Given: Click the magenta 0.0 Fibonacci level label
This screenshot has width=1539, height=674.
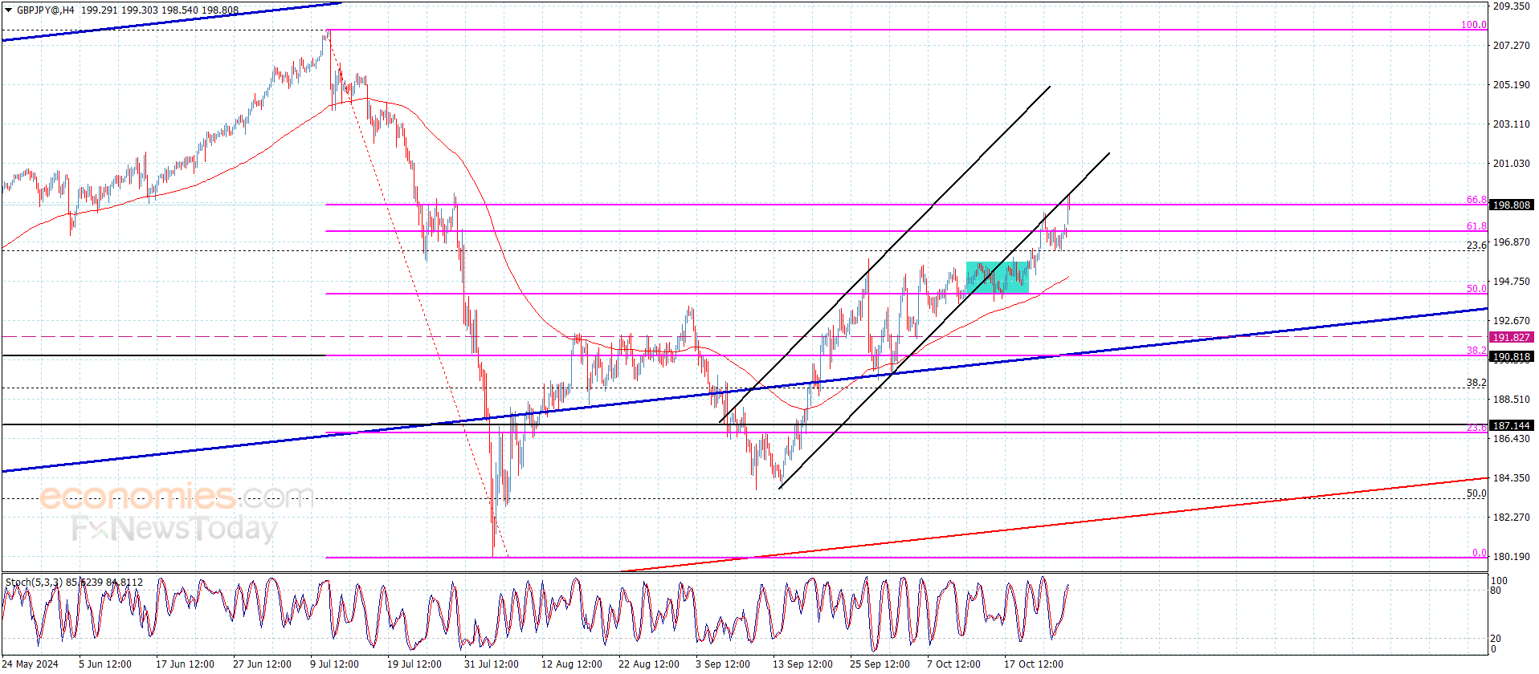Looking at the screenshot, I should click(x=1479, y=553).
